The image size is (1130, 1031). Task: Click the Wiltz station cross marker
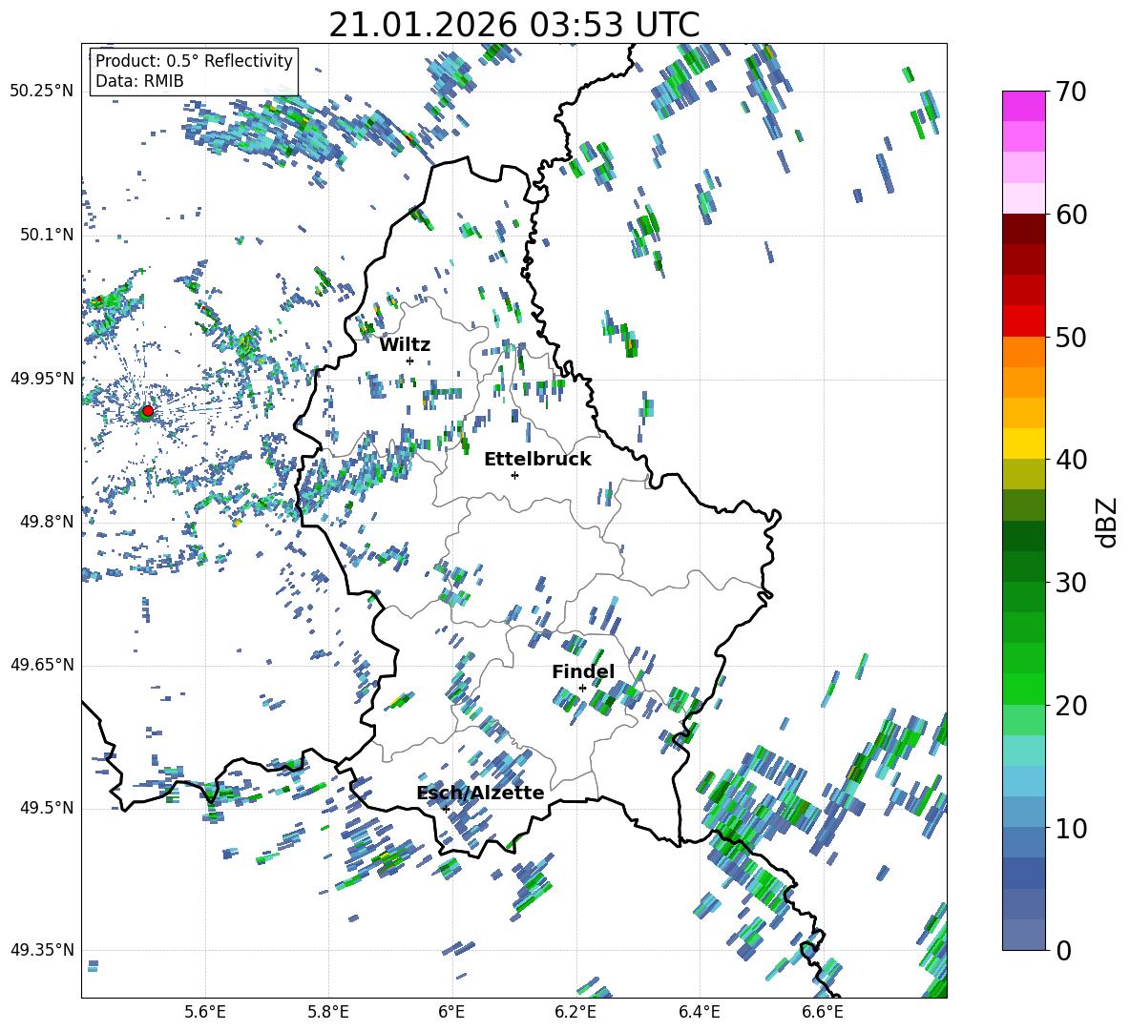(x=410, y=361)
